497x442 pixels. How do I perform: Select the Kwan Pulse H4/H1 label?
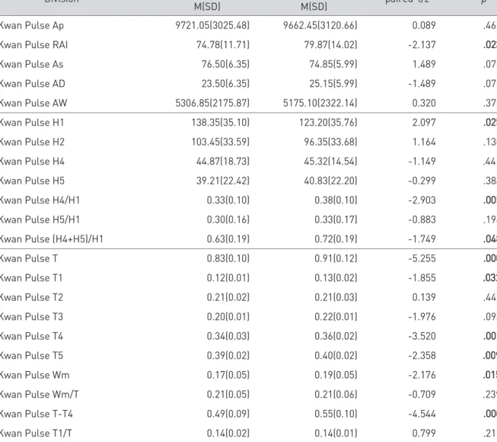(40, 200)
